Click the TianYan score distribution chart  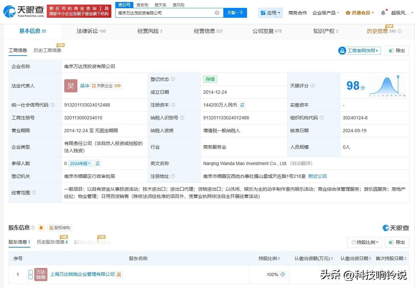(x=387, y=86)
